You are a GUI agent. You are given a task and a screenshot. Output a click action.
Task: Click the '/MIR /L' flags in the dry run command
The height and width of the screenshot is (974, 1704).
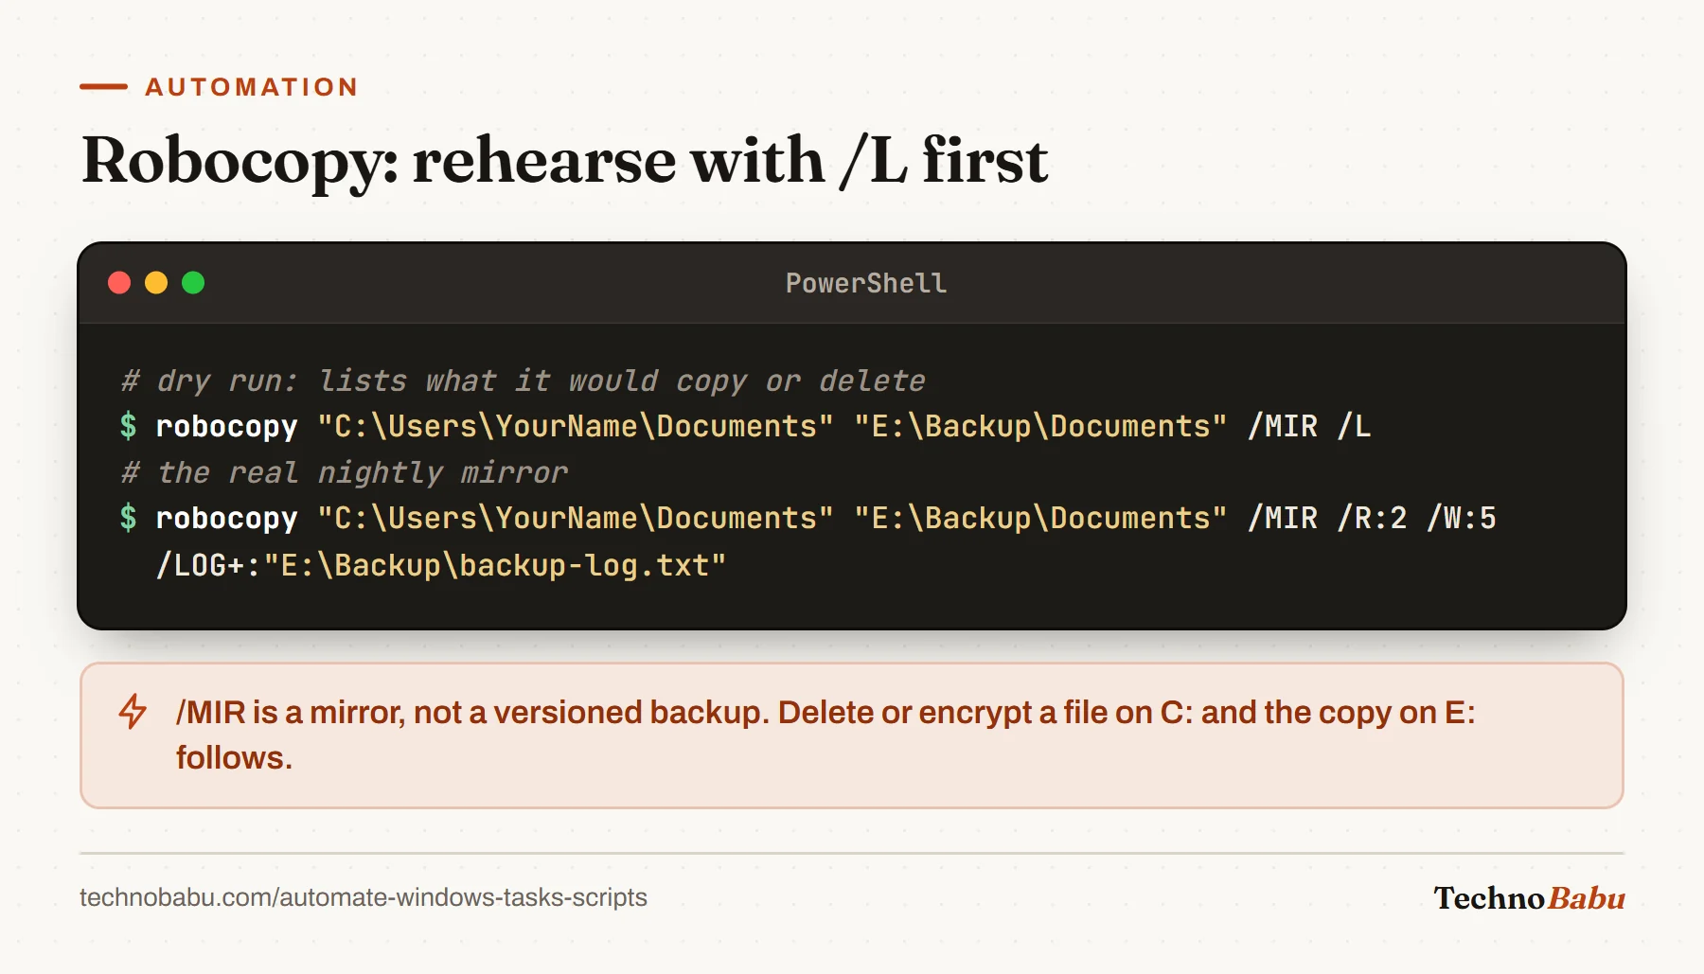tap(1309, 426)
